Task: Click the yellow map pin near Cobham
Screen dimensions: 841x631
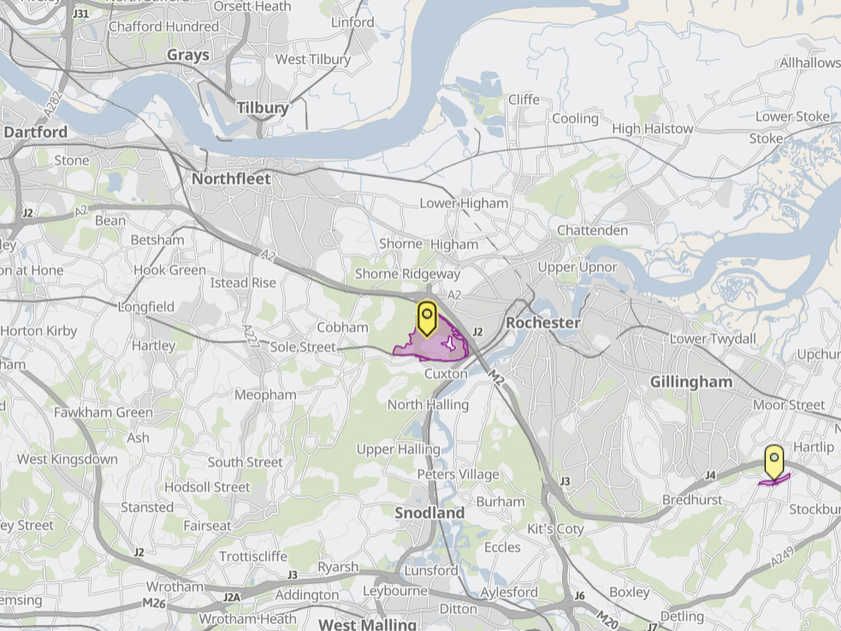Action: tap(427, 318)
